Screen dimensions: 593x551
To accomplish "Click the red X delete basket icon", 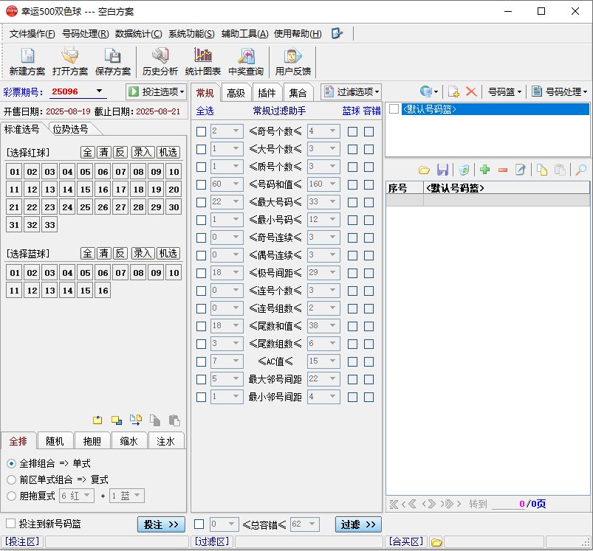I will click(470, 91).
